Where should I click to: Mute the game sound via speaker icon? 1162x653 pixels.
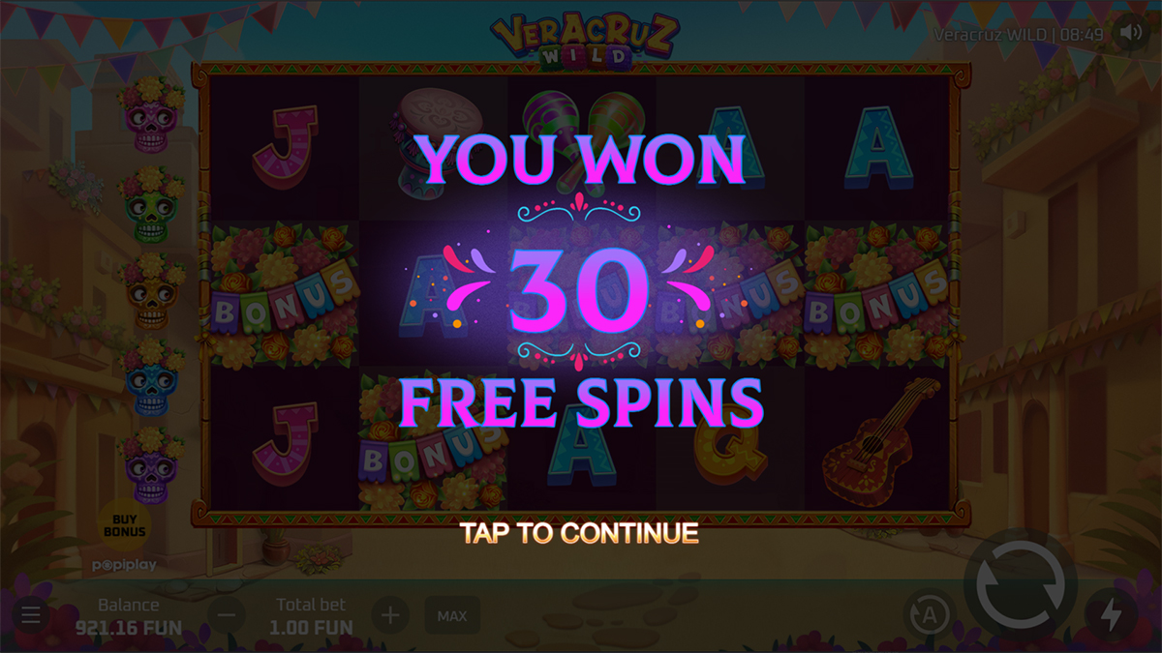[1131, 33]
